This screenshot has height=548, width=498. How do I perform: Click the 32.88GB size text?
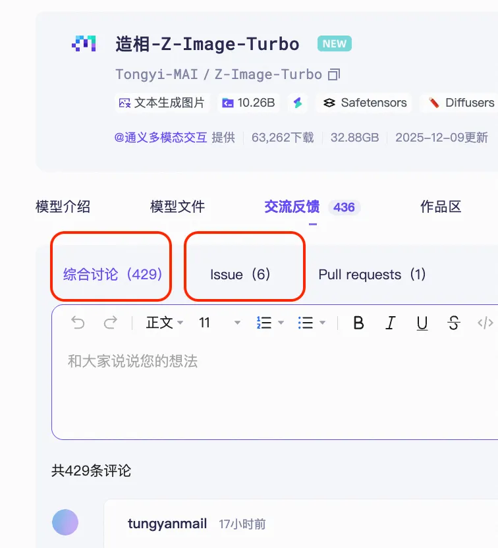[354, 138]
